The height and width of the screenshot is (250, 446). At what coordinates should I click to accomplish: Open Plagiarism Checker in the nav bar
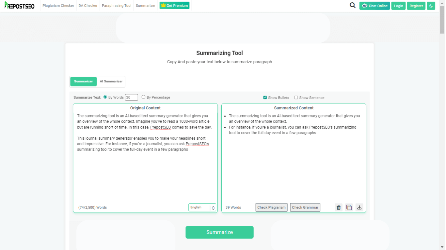(x=58, y=6)
